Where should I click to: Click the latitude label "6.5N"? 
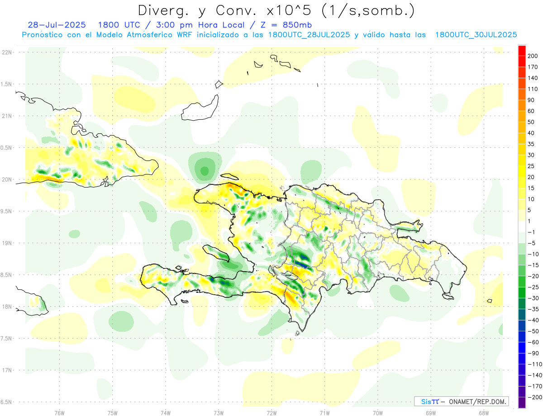(6, 402)
